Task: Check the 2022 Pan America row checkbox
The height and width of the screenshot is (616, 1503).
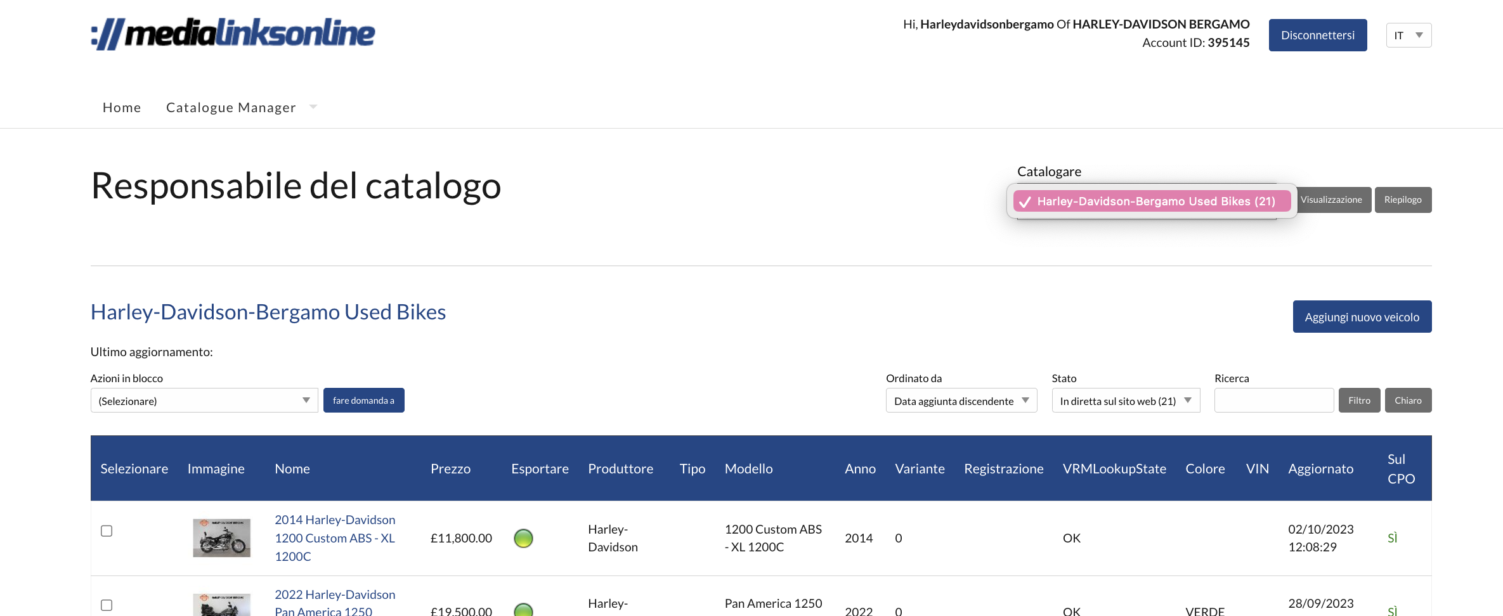Action: tap(107, 605)
